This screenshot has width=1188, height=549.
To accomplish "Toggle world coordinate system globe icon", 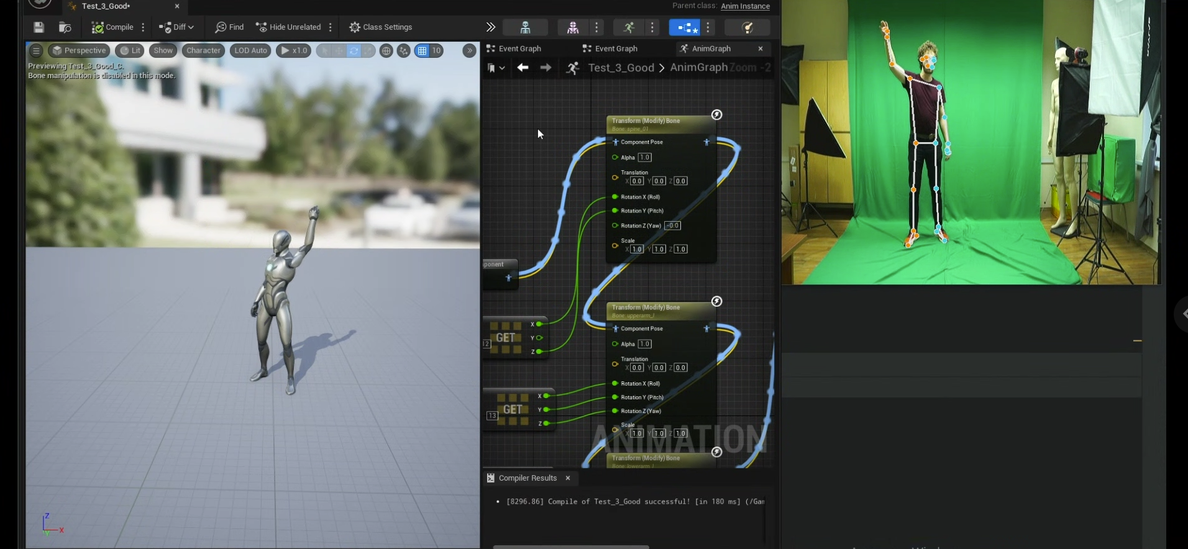I will (x=386, y=51).
